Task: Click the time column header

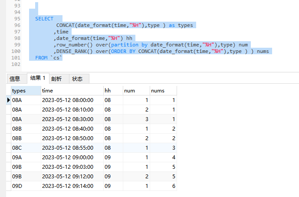Action: pyautogui.click(x=72, y=91)
